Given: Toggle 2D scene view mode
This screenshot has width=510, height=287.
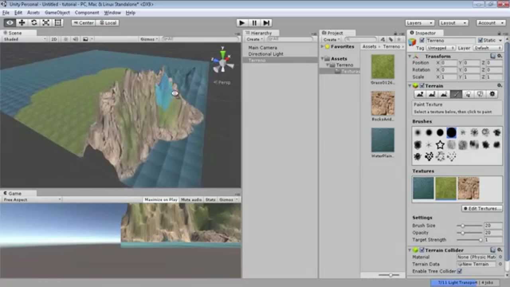Looking at the screenshot, I should (x=54, y=39).
